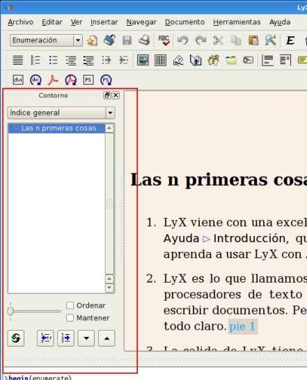Insert footnote book icon

pos(196,60)
